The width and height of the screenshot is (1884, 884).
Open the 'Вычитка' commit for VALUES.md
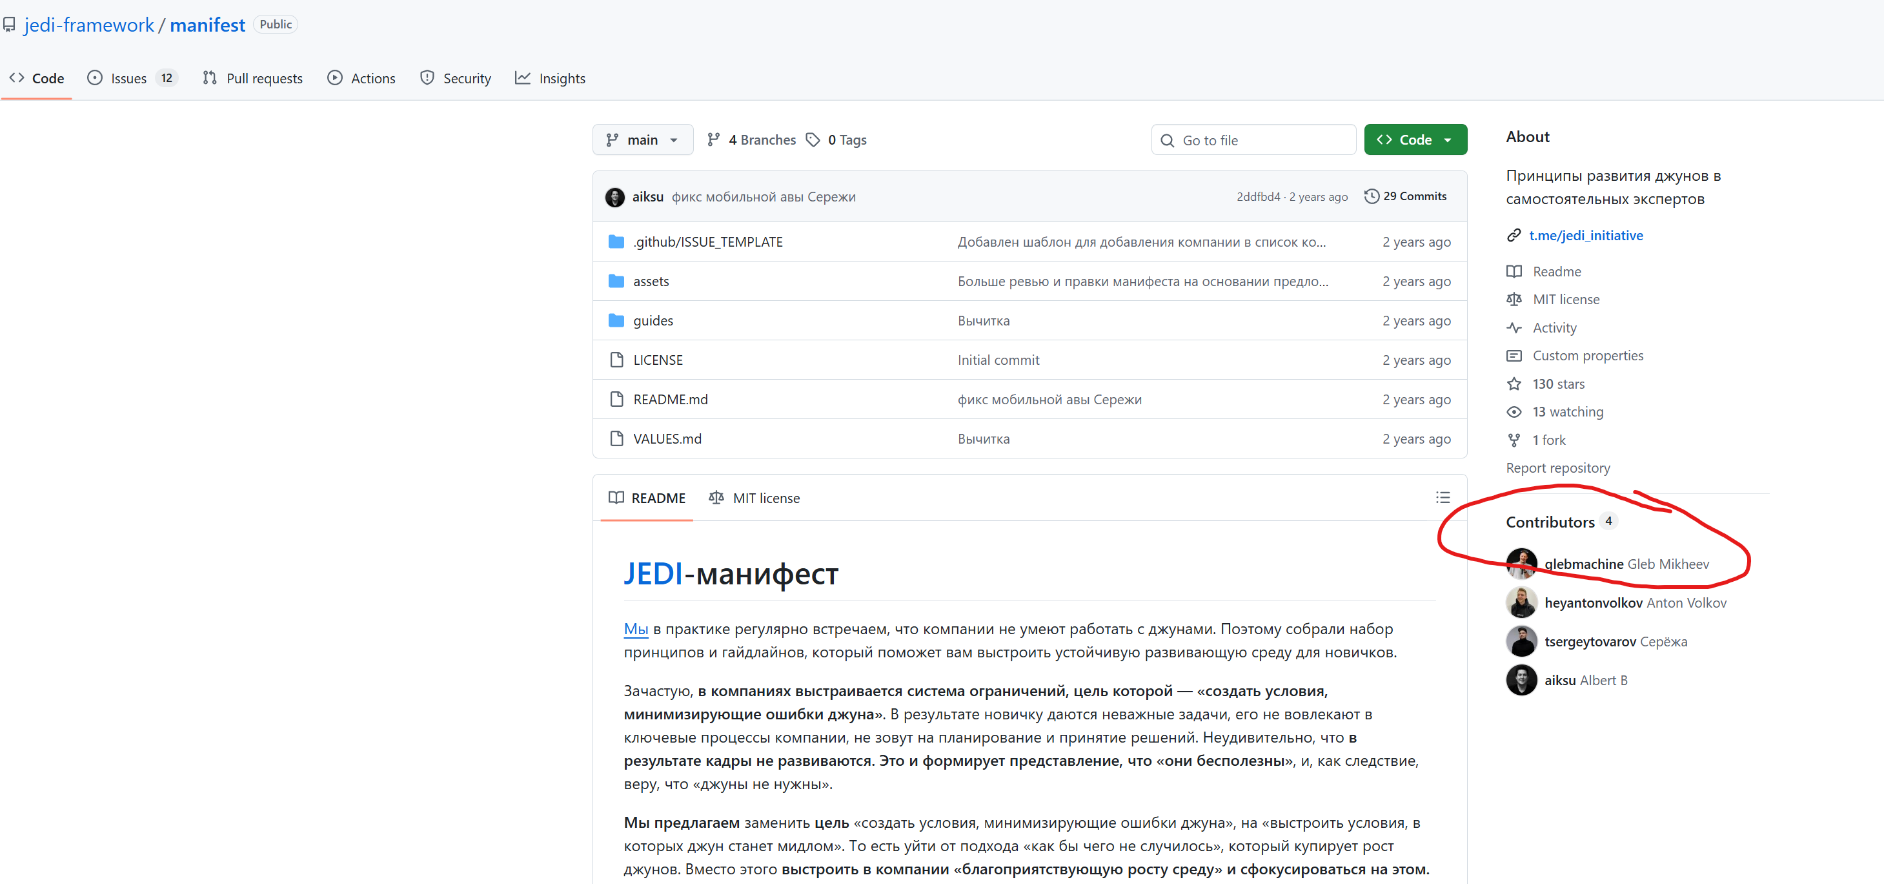(x=983, y=439)
